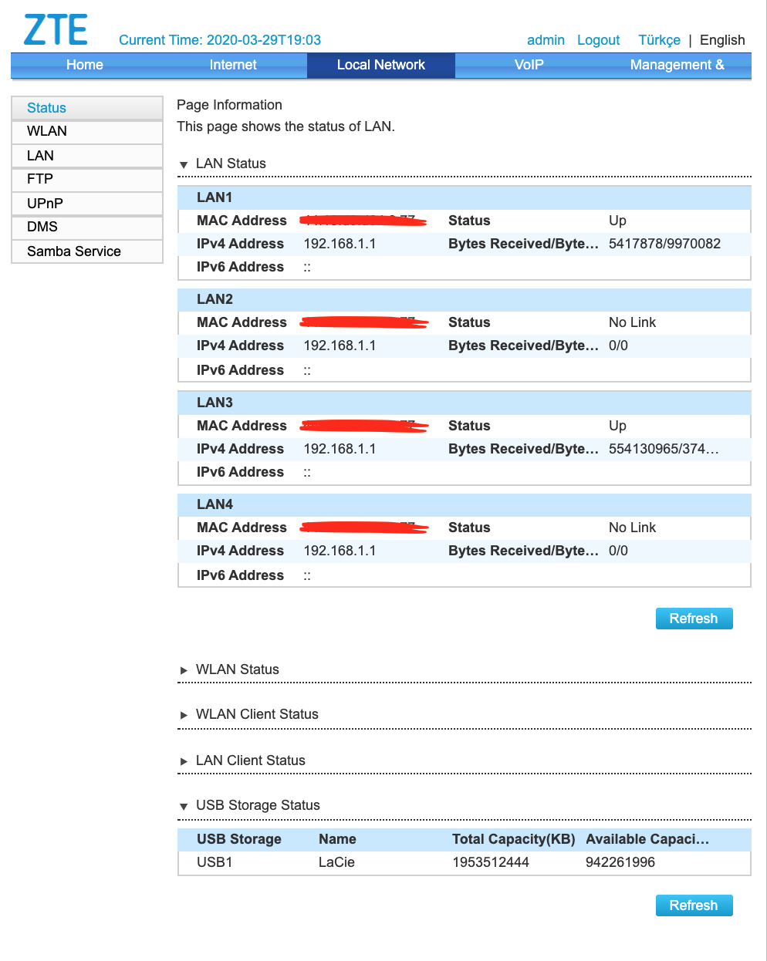Image resolution: width=767 pixels, height=961 pixels.
Task: Click the admin user link
Action: (x=546, y=40)
